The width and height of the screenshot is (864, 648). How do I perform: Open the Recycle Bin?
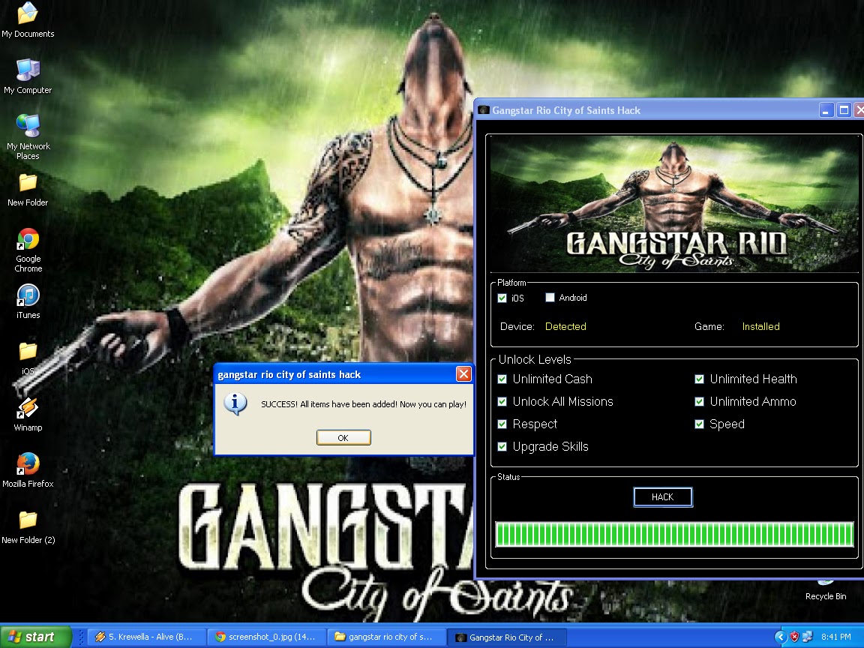click(x=826, y=589)
